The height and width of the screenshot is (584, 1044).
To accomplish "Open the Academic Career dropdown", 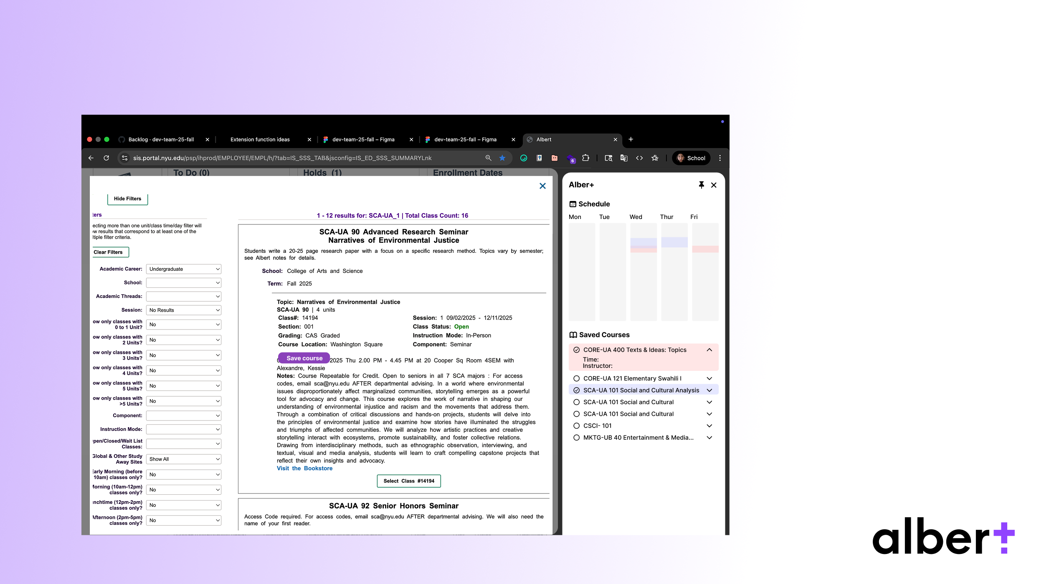I will tap(183, 269).
